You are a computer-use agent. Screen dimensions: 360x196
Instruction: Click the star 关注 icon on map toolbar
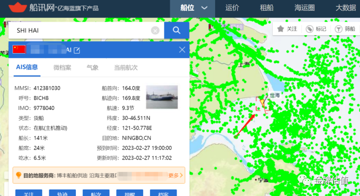[x=281, y=29]
